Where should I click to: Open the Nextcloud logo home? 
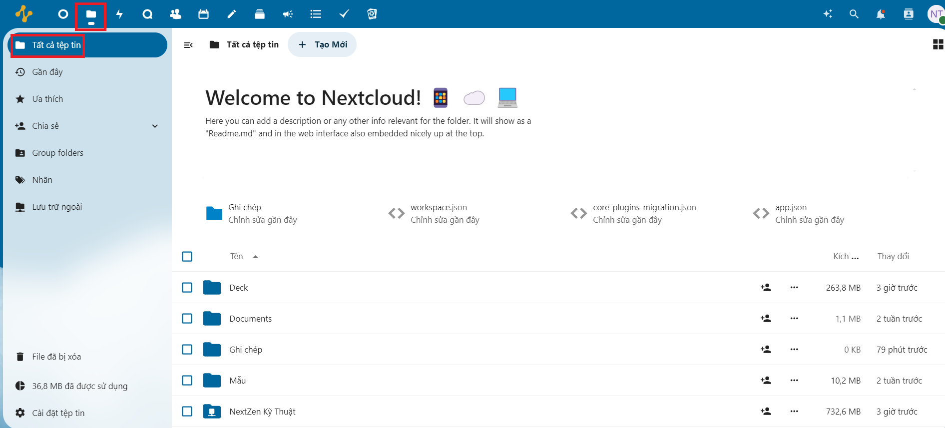(x=23, y=13)
